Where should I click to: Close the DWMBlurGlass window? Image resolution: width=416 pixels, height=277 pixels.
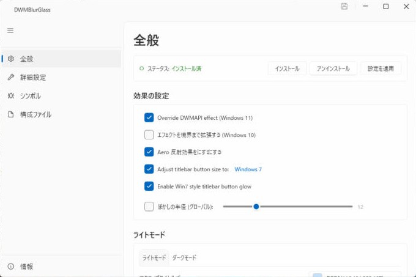406,6
